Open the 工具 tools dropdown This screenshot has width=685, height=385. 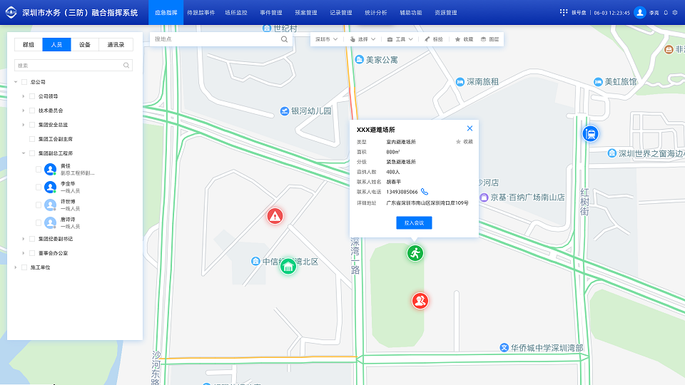pyautogui.click(x=400, y=39)
